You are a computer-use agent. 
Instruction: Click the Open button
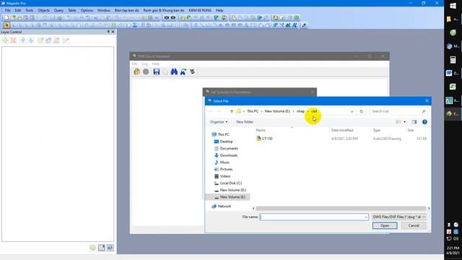click(385, 225)
